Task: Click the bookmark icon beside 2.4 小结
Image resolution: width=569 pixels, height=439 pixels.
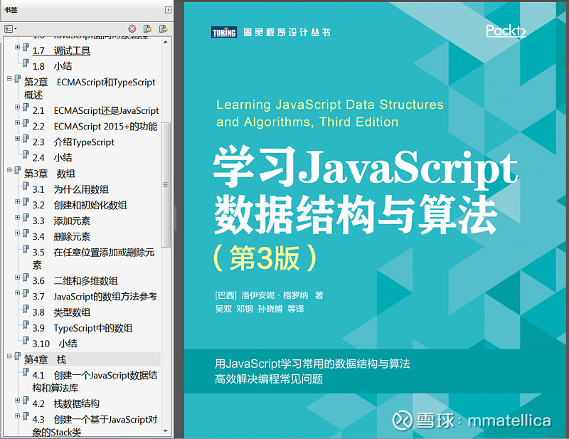Action: pos(26,157)
